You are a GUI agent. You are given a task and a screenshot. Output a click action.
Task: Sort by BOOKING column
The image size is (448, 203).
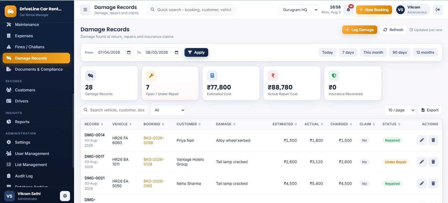point(154,124)
